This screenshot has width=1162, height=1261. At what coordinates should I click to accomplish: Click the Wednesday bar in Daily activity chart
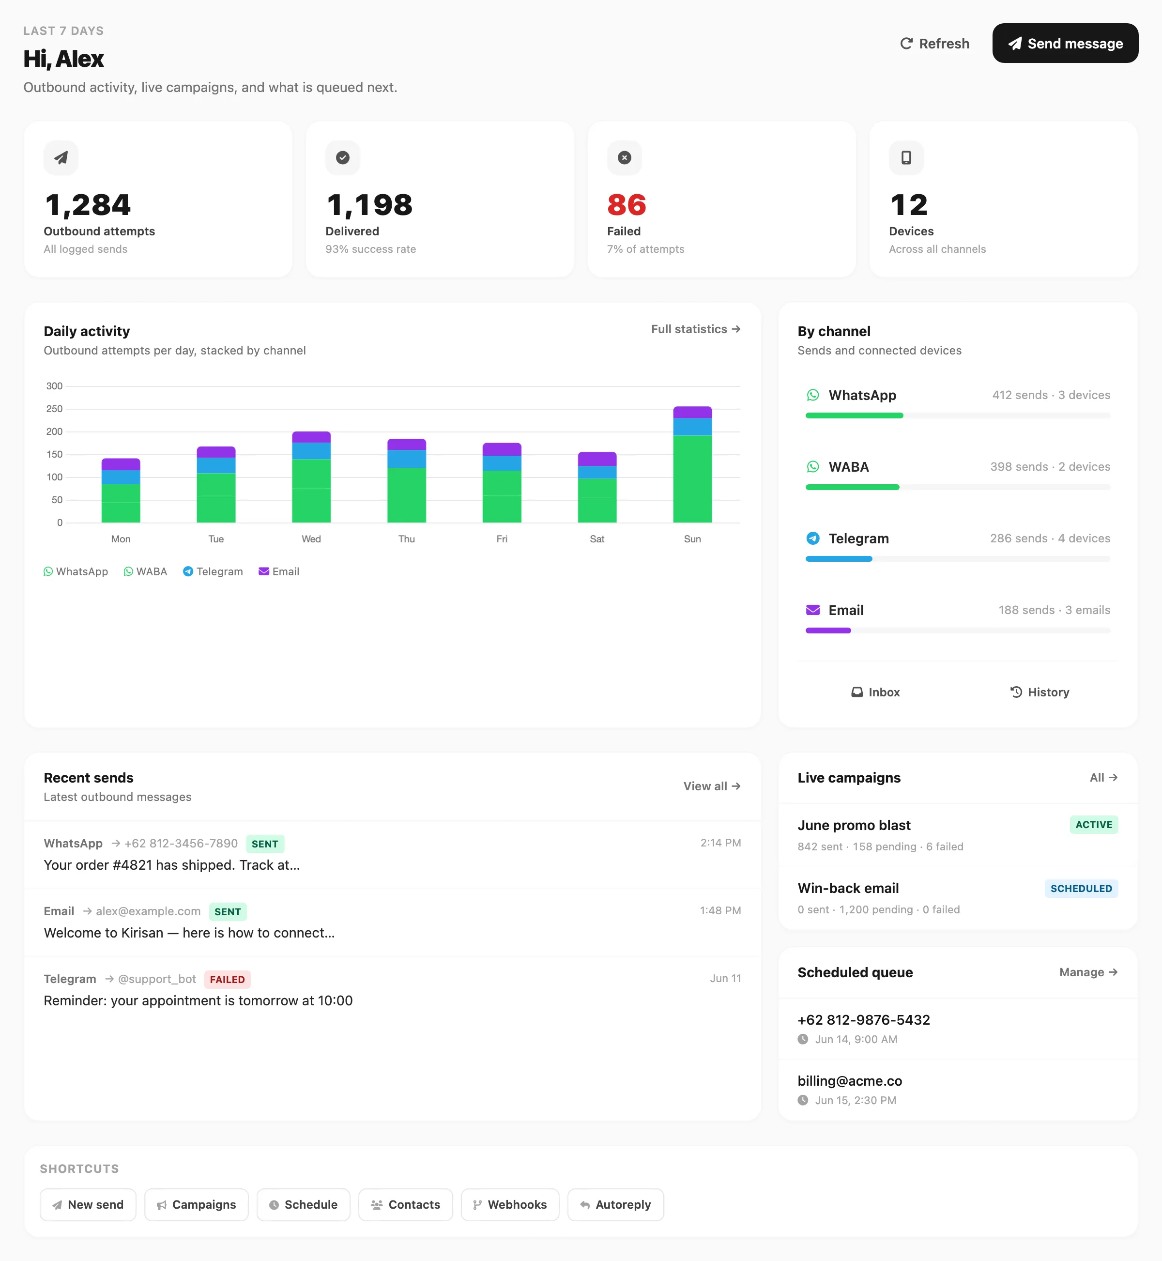[x=311, y=477]
